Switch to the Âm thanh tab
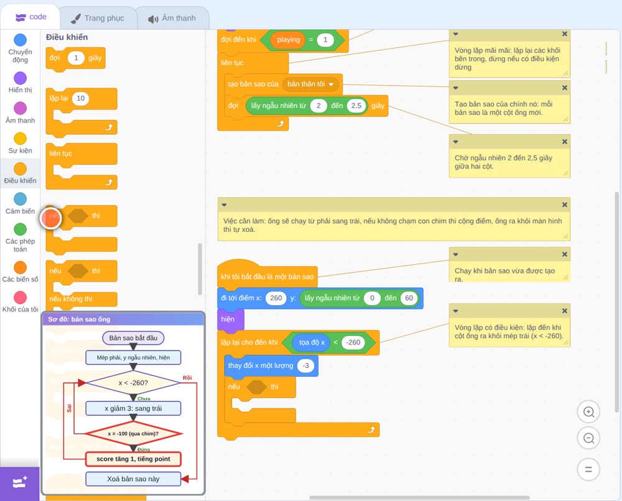This screenshot has height=501, width=622. (172, 18)
